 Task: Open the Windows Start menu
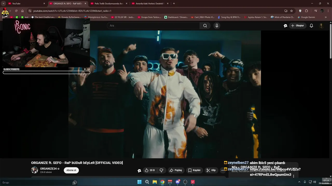click(139, 182)
